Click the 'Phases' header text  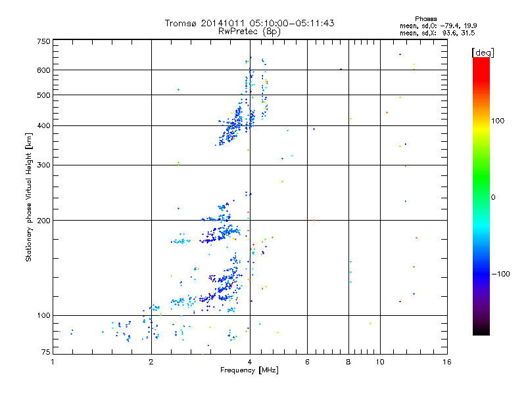click(425, 19)
